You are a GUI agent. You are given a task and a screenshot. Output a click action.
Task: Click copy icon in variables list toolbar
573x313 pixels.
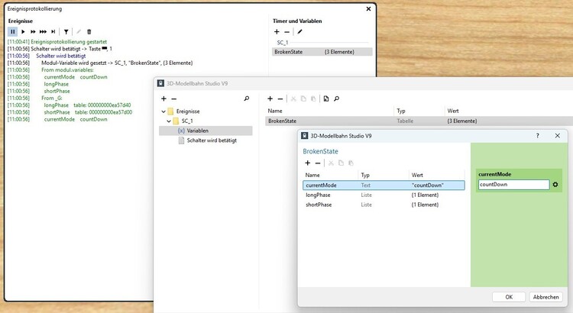[303, 98]
